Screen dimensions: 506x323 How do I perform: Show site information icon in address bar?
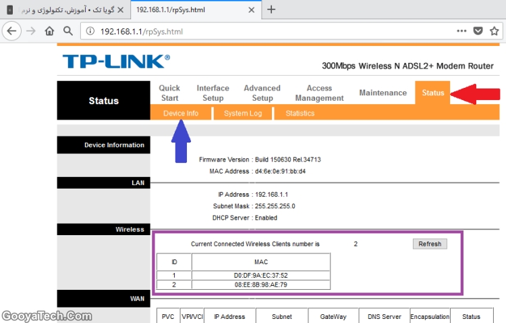[x=90, y=31]
